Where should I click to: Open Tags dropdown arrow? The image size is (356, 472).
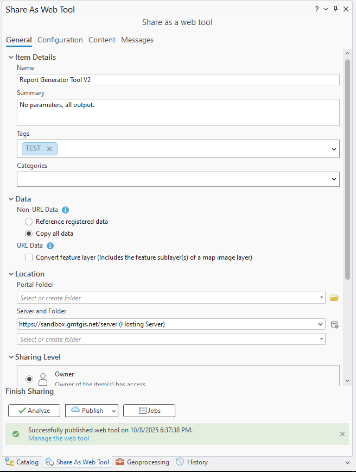coord(334,149)
